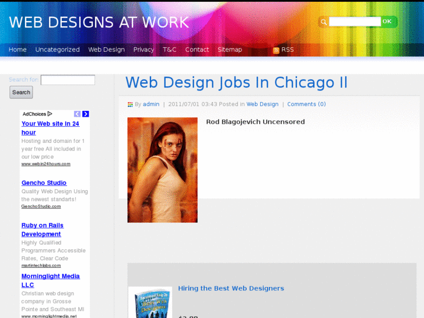This screenshot has width=424, height=318.
Task: Open the GenchoStudio.com URL link
Action: (41, 207)
